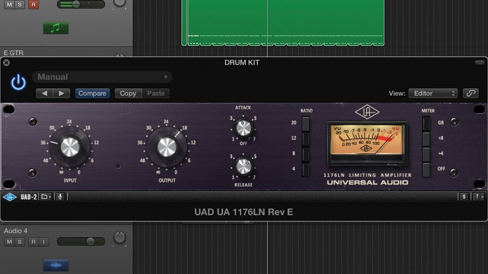Click the UA logo in UAD toolbar
Screen dimensions: 488x274
coord(10,197)
